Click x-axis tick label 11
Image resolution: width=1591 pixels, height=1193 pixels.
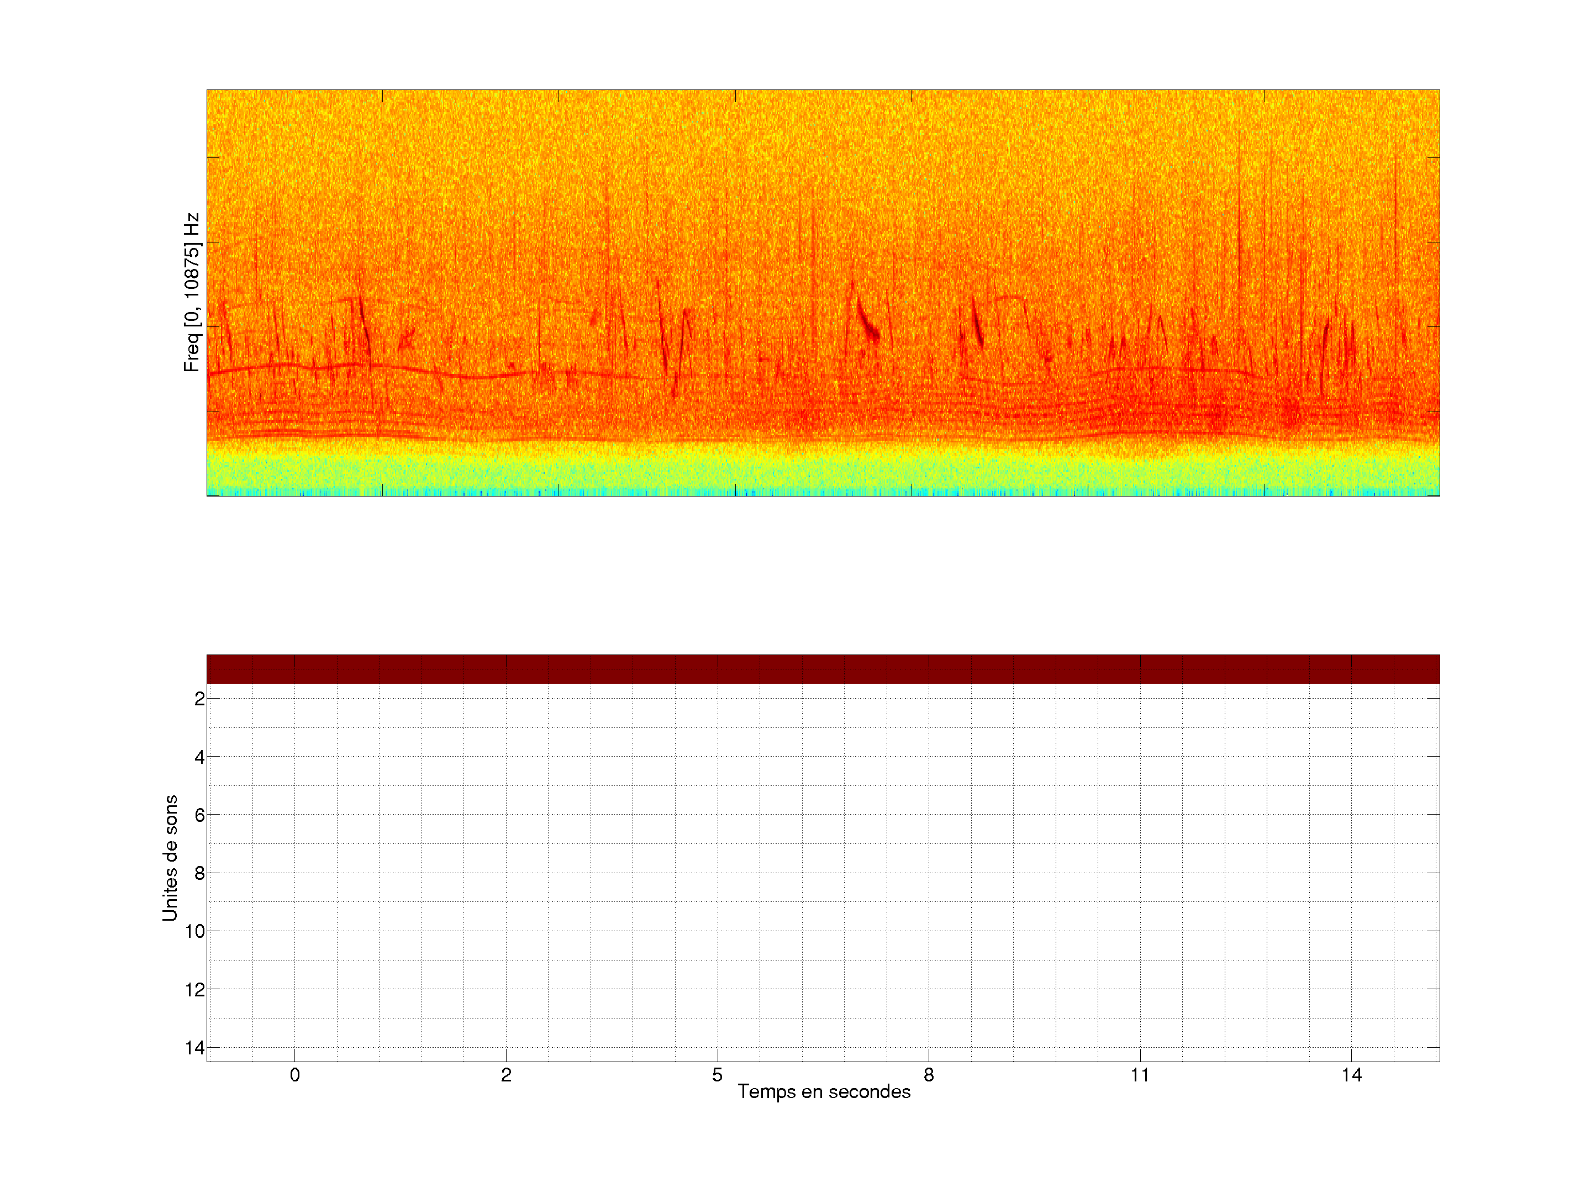point(1140,1075)
